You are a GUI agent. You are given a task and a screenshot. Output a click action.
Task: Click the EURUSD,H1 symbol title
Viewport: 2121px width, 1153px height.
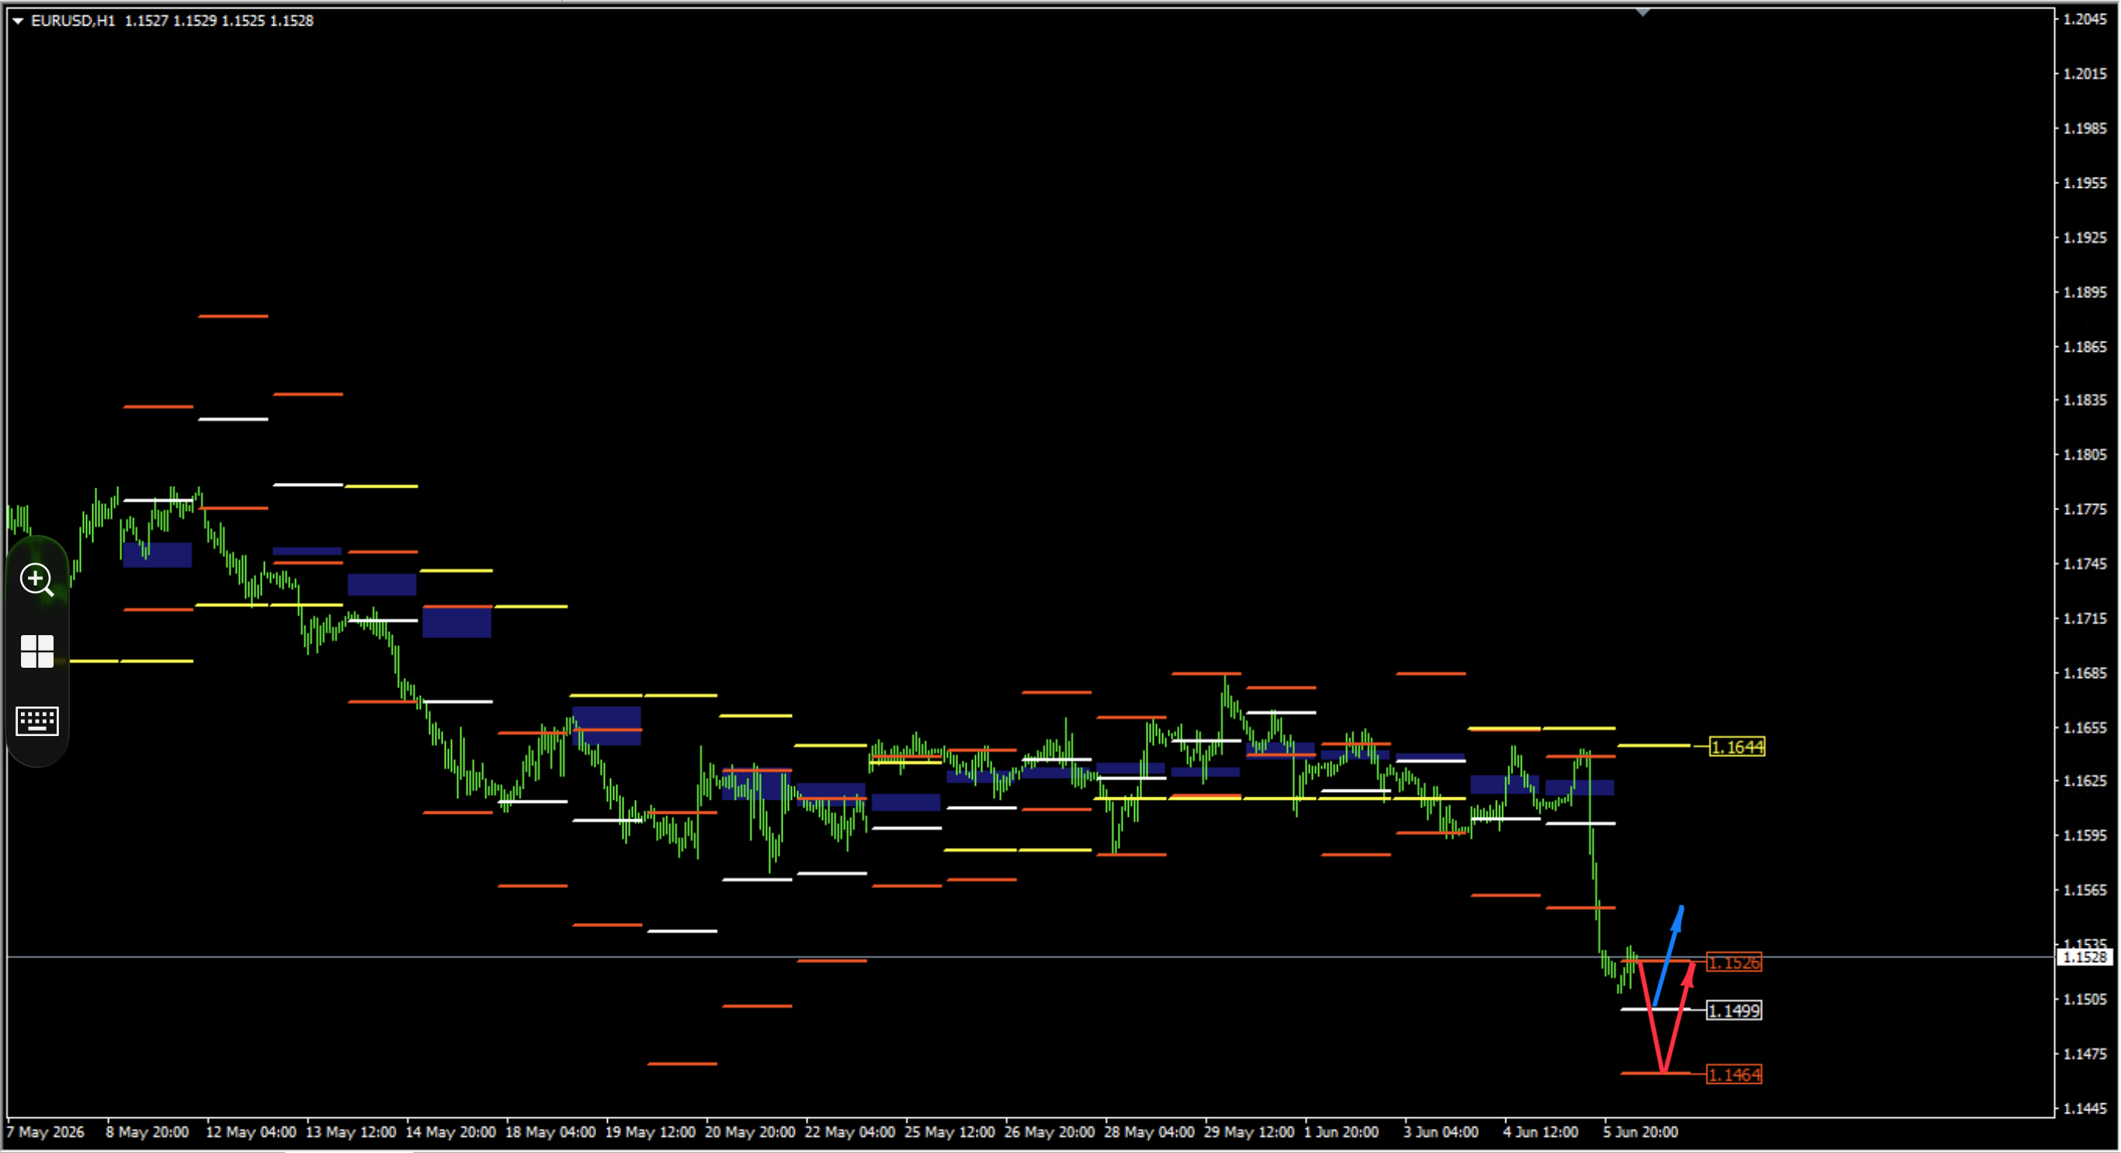tap(73, 21)
